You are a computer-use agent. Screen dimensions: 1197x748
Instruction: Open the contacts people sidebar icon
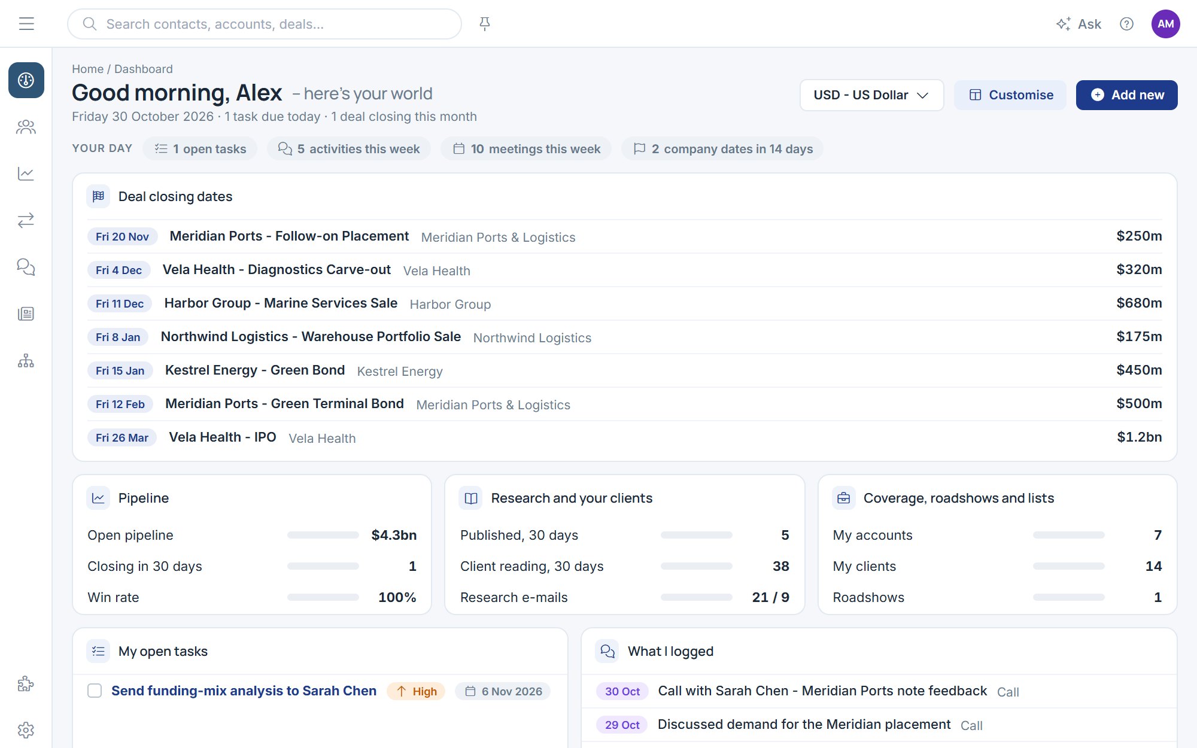pos(26,127)
